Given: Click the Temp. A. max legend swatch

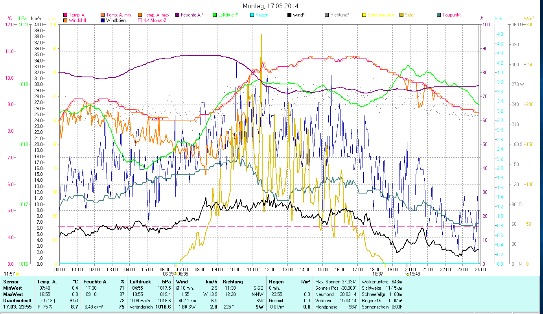Looking at the screenshot, I should [140, 15].
